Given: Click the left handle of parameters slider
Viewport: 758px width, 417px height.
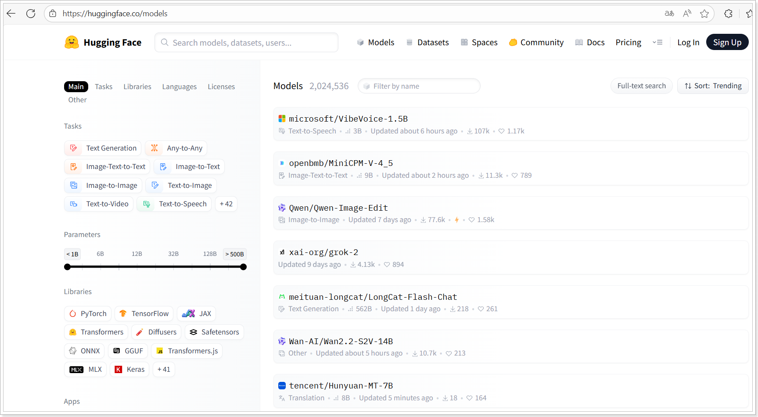Looking at the screenshot, I should pos(67,267).
